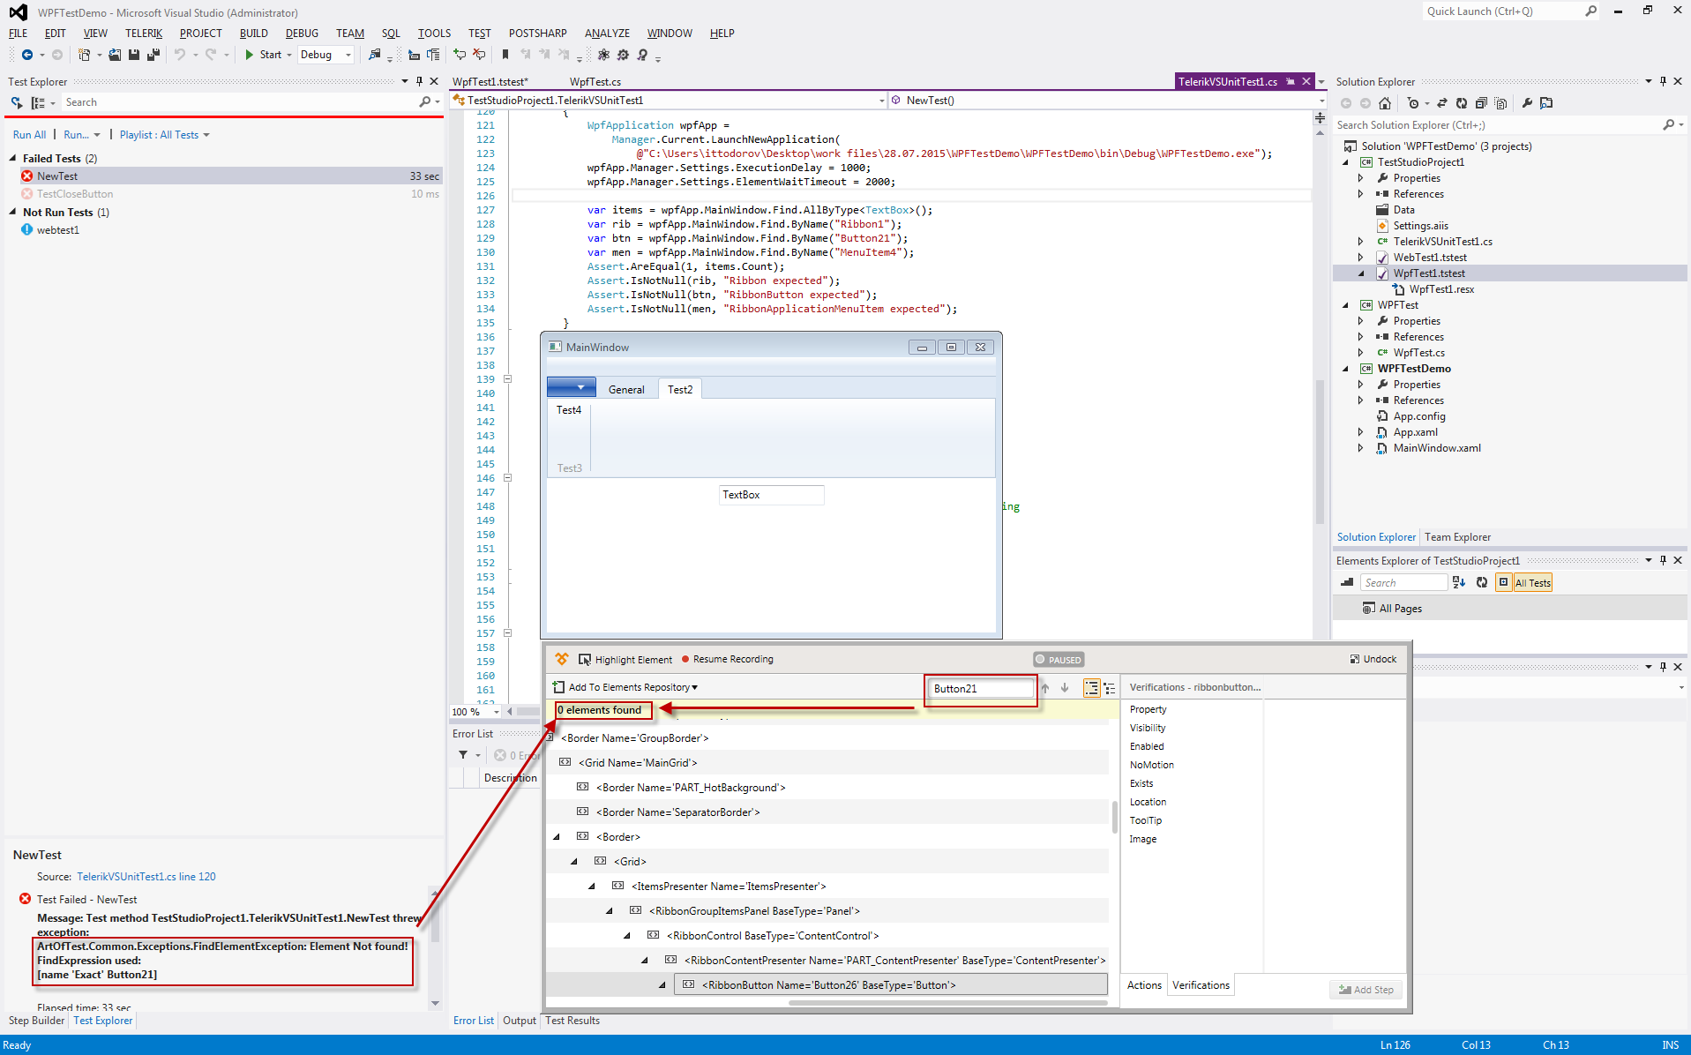This screenshot has height=1055, width=1691.
Task: Click the Run All link
Action: (x=29, y=135)
